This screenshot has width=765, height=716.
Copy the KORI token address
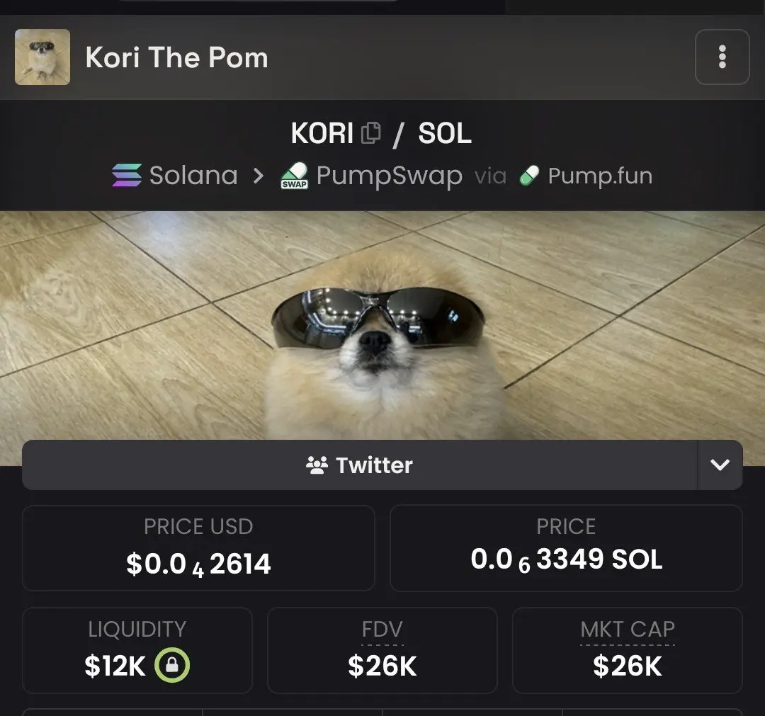pos(370,132)
